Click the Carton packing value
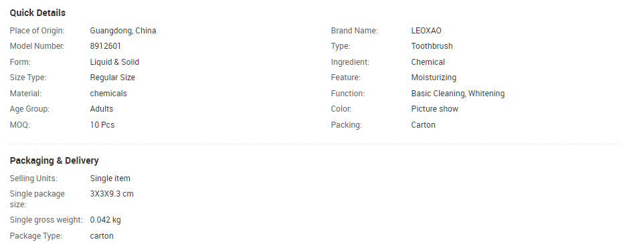 pyautogui.click(x=423, y=125)
